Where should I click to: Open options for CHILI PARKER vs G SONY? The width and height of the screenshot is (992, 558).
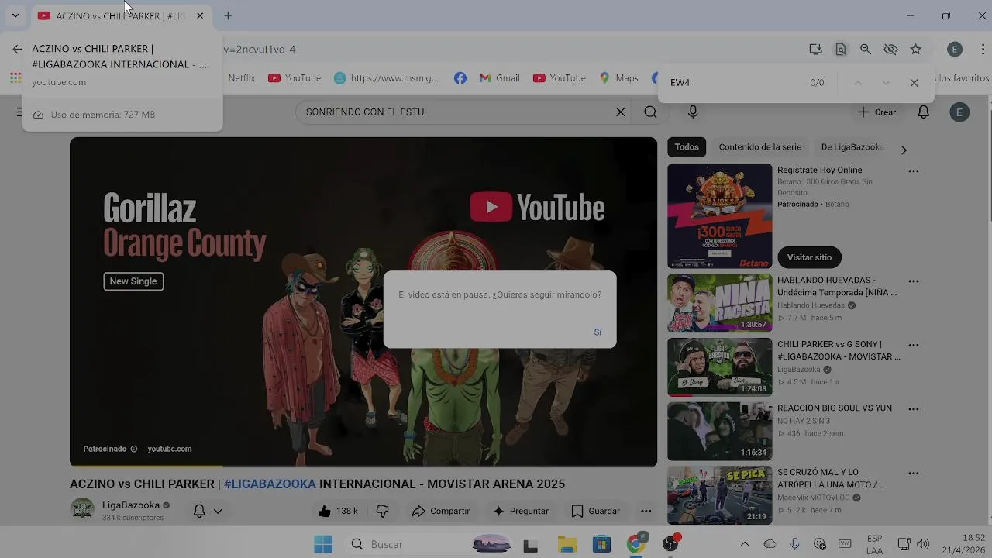coord(914,346)
